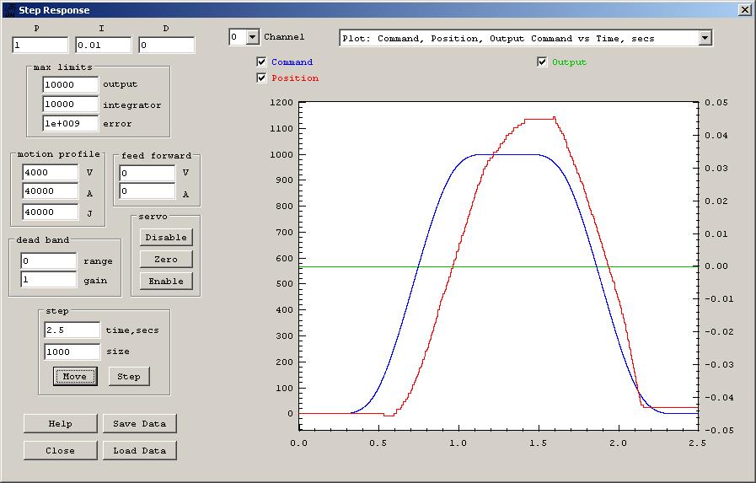The image size is (756, 483).
Task: Click the Save Data button
Action: [140, 424]
